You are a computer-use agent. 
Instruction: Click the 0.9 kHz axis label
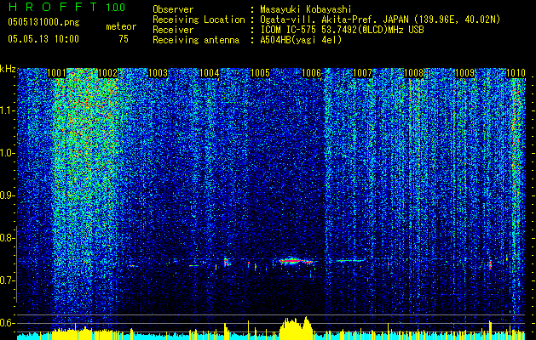tap(7, 195)
